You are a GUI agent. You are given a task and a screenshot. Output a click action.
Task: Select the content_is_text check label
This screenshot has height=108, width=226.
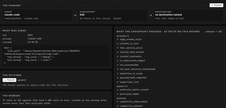[x=129, y=44]
